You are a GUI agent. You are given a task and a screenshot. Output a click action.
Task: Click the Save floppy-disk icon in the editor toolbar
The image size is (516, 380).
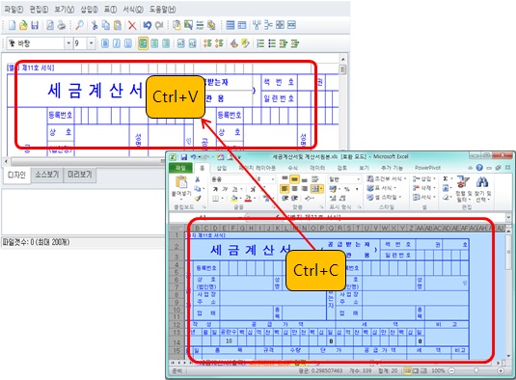tap(35, 25)
